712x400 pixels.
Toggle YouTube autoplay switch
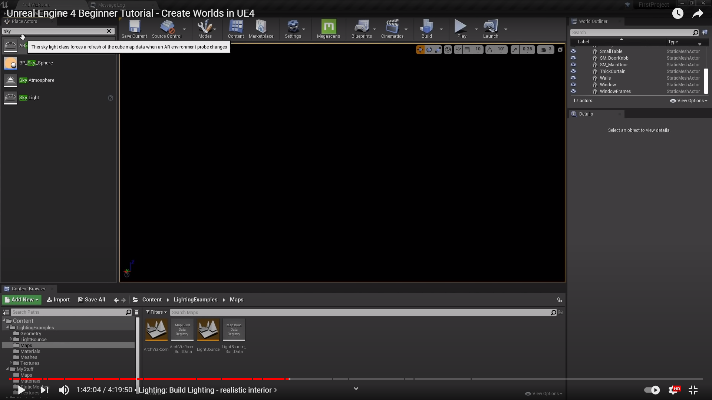point(652,390)
